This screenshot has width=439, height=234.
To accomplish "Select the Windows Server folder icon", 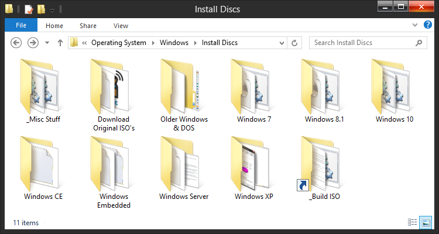I will pyautogui.click(x=180, y=163).
